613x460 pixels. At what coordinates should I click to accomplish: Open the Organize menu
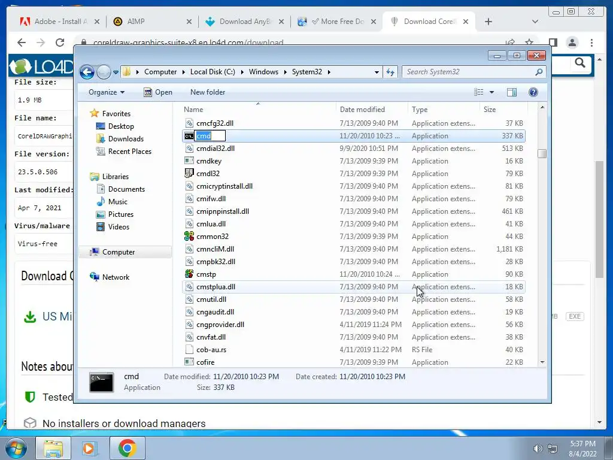107,92
